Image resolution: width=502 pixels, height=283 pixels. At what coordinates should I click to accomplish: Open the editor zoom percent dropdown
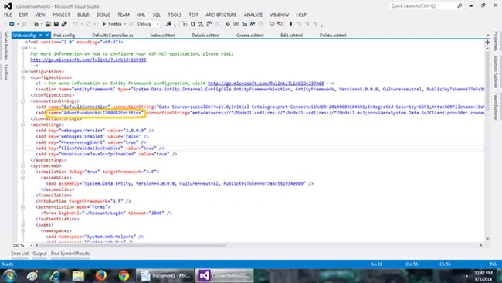pos(31,246)
